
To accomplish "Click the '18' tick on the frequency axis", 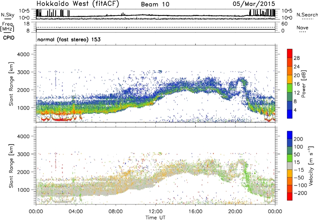I will 27,24.
